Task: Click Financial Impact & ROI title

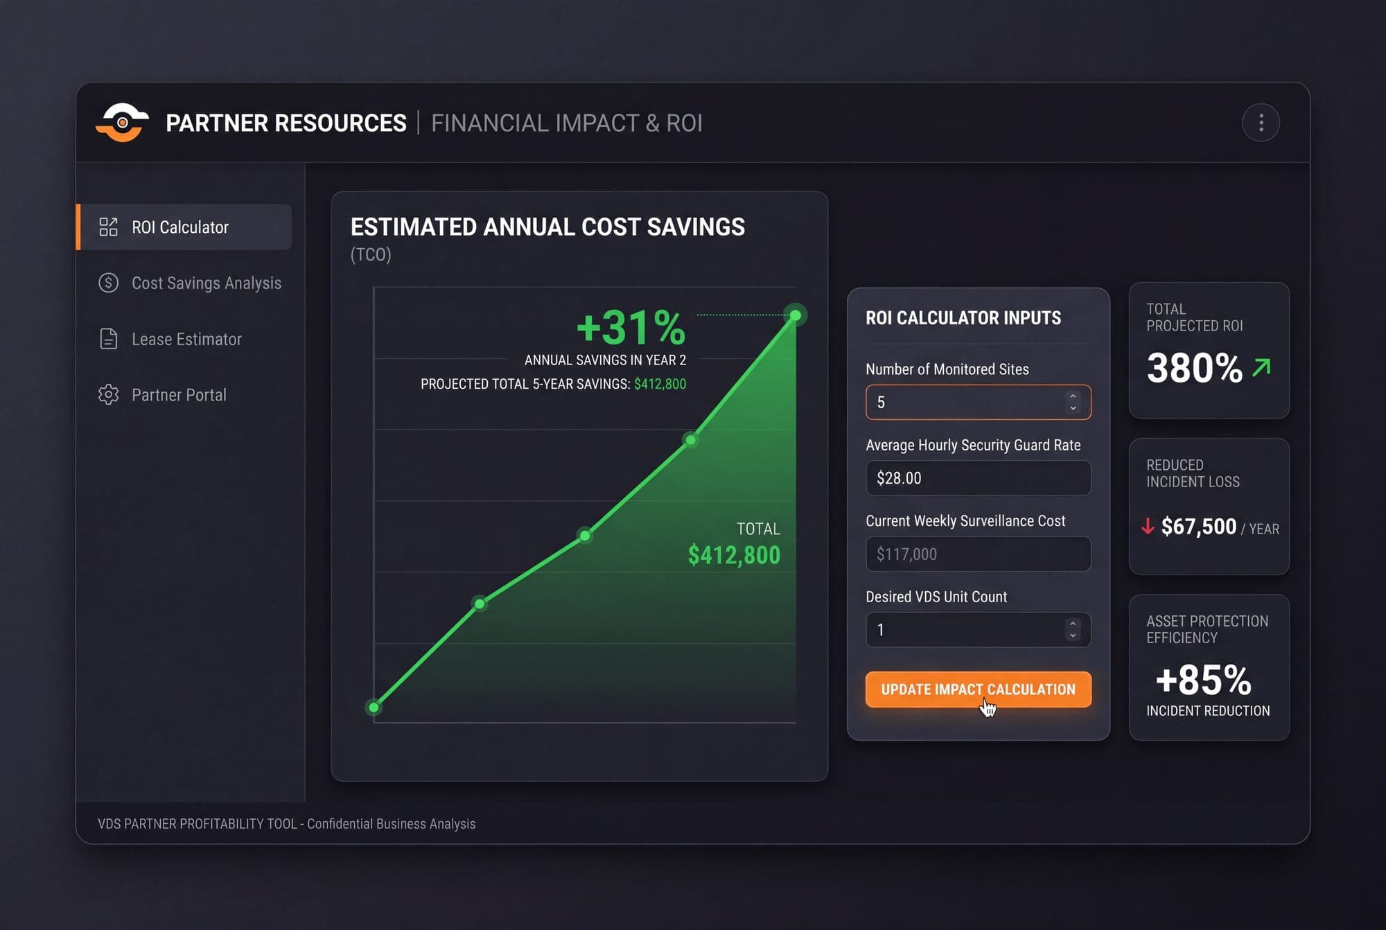Action: pos(567,123)
